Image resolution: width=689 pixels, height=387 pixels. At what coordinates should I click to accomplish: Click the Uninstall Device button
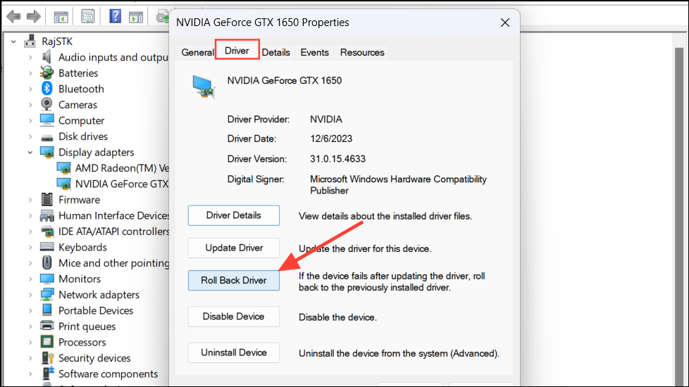[x=234, y=353]
